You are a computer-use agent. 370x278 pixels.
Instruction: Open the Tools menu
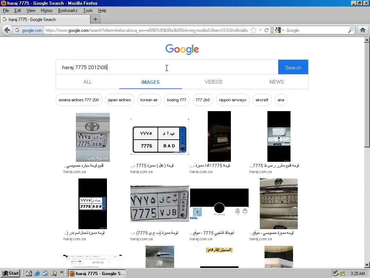(x=88, y=10)
